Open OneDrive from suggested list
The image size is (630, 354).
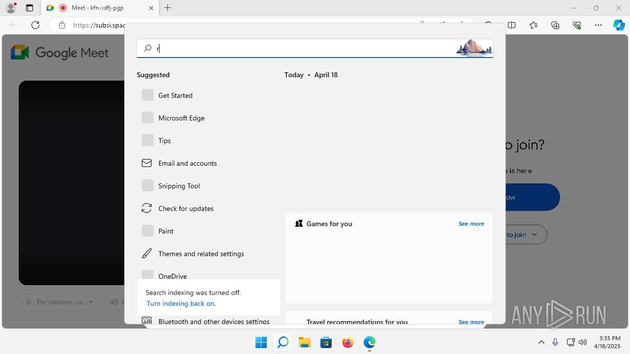click(209, 275)
